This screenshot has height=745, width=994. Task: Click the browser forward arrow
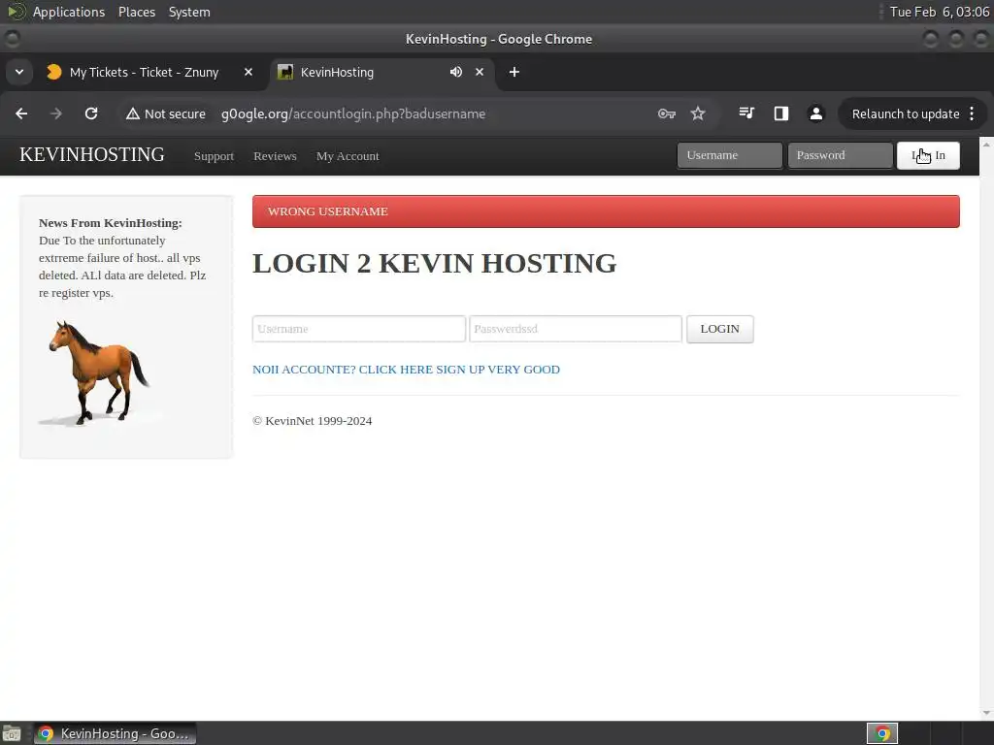coord(55,113)
